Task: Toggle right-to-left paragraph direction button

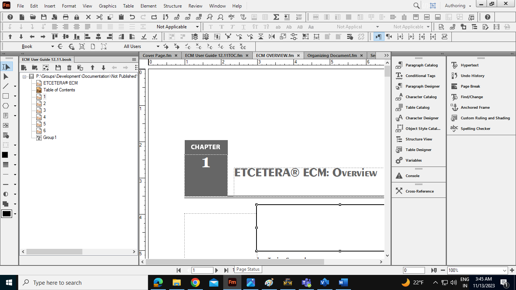Action: [x=389, y=37]
